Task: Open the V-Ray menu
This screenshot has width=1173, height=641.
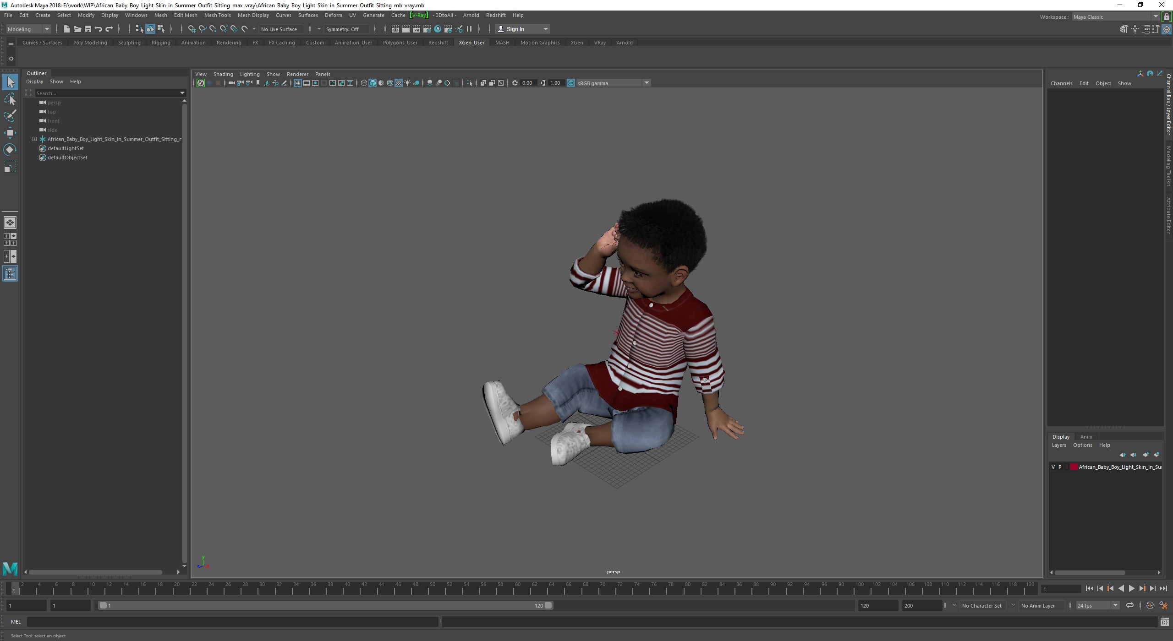Action: coord(419,15)
